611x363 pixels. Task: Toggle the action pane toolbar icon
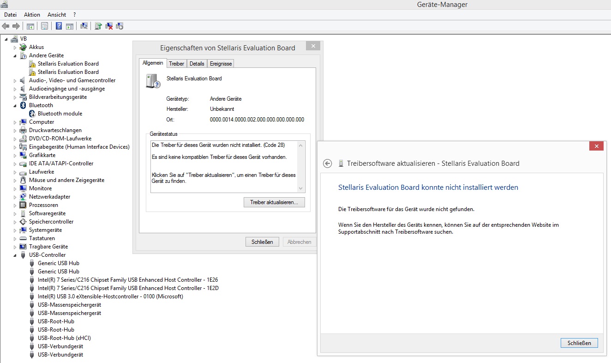point(70,26)
